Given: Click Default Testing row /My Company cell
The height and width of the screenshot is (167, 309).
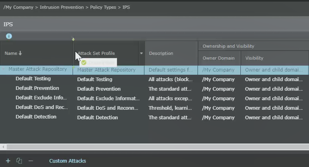Looking at the screenshot, I should tap(219, 80).
